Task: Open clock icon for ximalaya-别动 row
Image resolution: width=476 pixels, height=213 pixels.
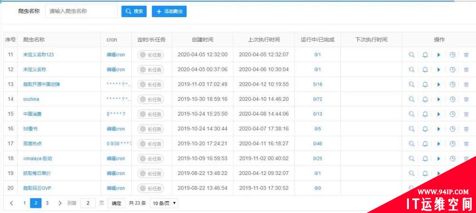Action: [x=452, y=158]
